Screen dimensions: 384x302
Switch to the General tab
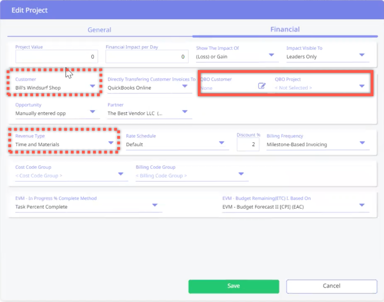tap(99, 30)
